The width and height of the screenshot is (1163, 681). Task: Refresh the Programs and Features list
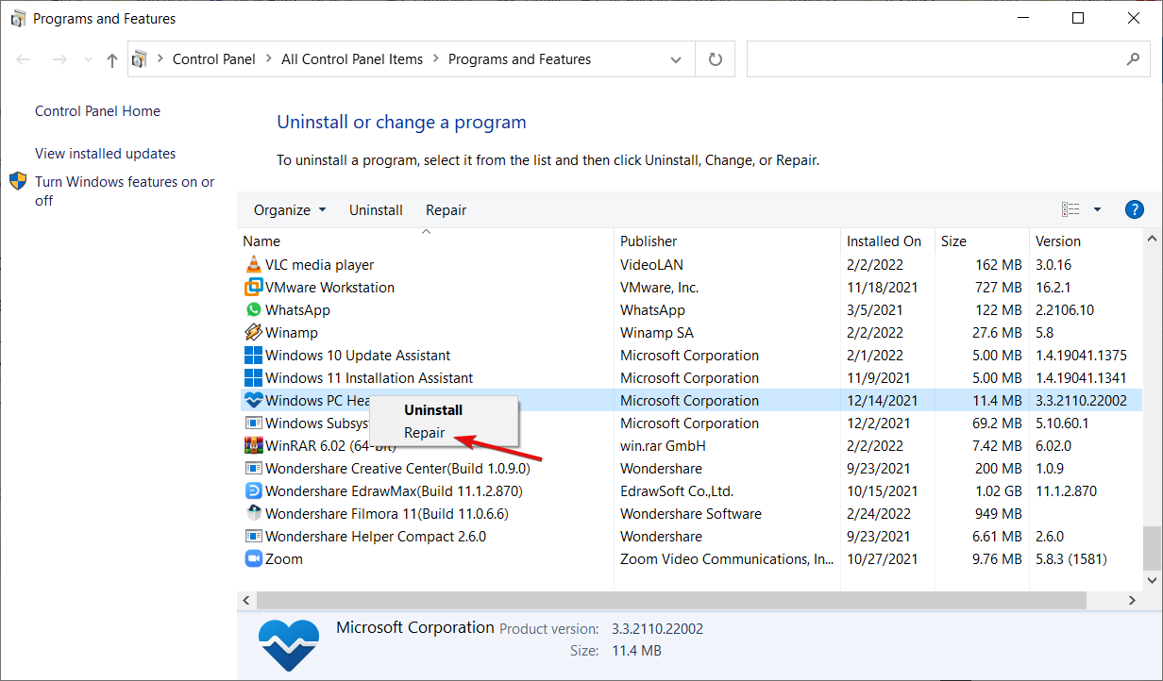(x=716, y=59)
